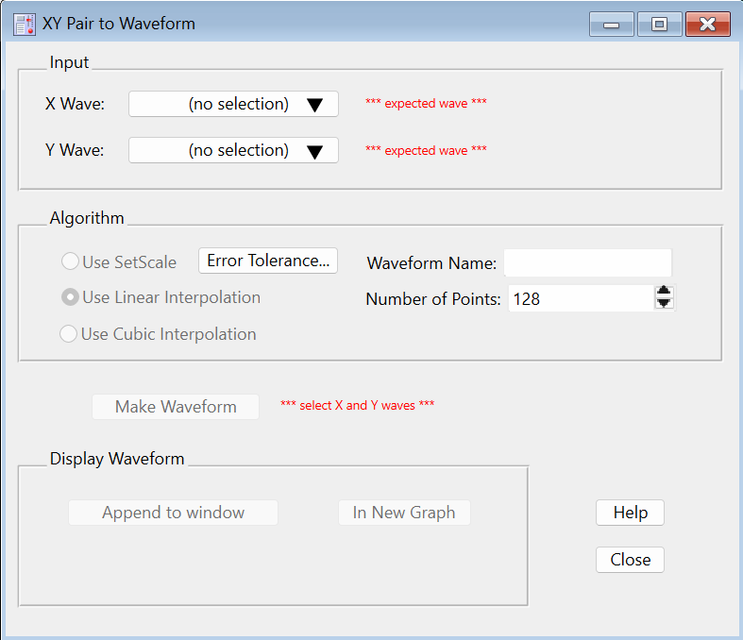Expand the Y Wave selection dropdown
Viewport: 743px width, 640px height.
tap(233, 150)
